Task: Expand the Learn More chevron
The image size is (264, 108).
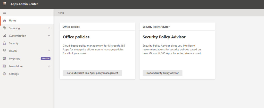Action: 49,66
